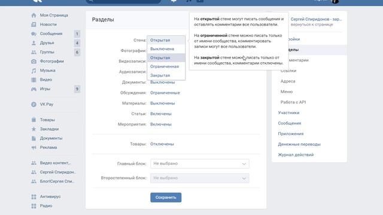The height and width of the screenshot is (215, 383).
Task: Choose Ограниченная wall option
Action: pos(166,66)
